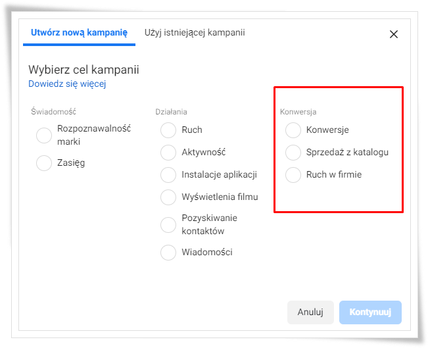Click the Świadomość category label
Screen dimensions: 428x348
(53, 111)
